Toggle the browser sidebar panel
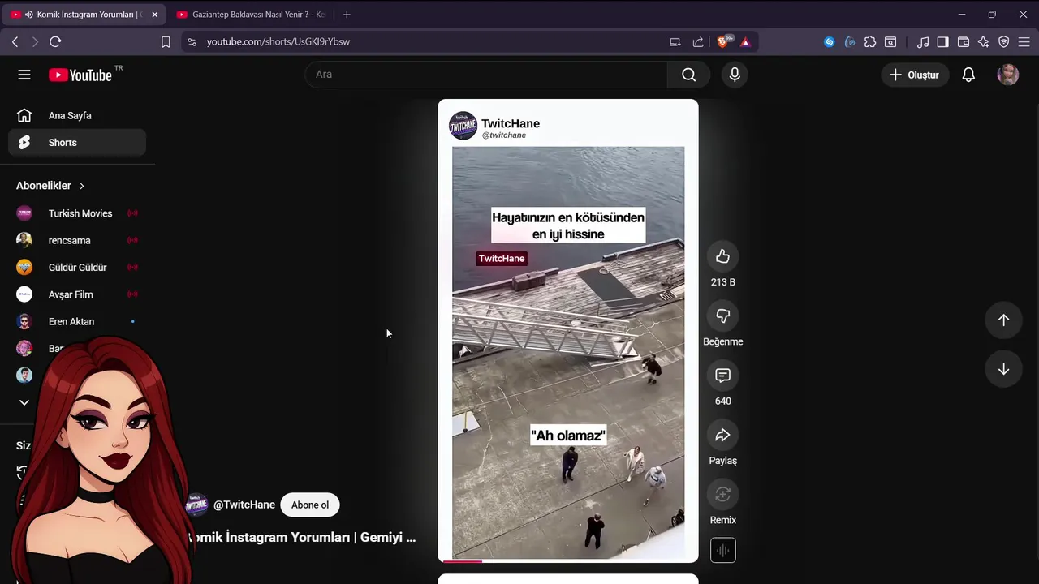The height and width of the screenshot is (584, 1039). tap(942, 41)
